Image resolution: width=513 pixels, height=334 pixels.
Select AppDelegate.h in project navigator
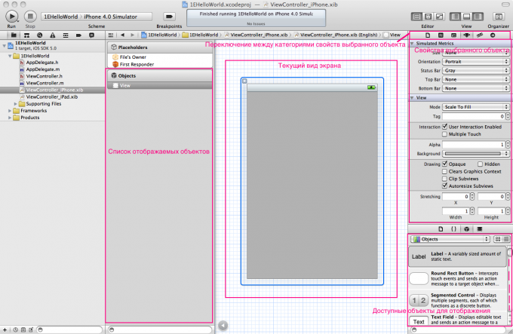(42, 63)
